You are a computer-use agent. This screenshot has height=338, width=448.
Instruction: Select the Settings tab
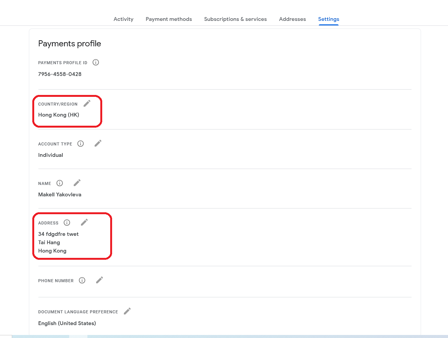pyautogui.click(x=329, y=19)
